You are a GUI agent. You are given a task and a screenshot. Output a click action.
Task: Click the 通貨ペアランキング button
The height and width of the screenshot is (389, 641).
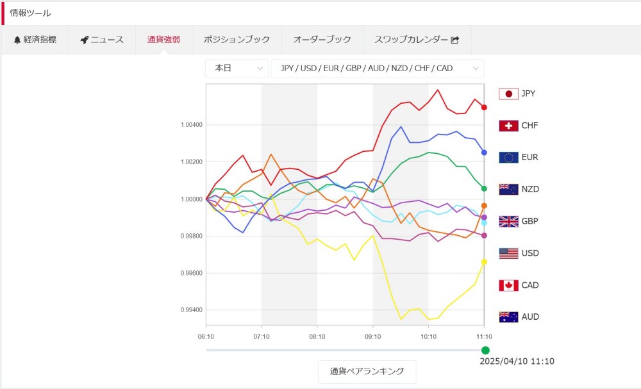pyautogui.click(x=367, y=372)
